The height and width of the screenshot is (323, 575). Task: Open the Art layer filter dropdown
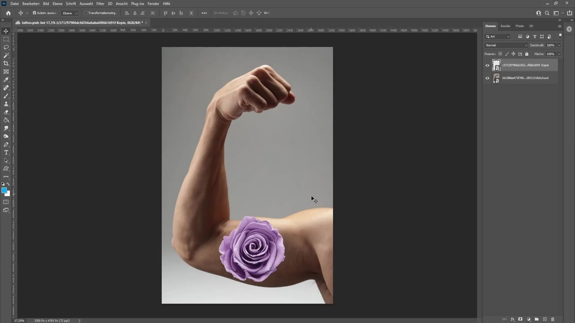coord(497,36)
